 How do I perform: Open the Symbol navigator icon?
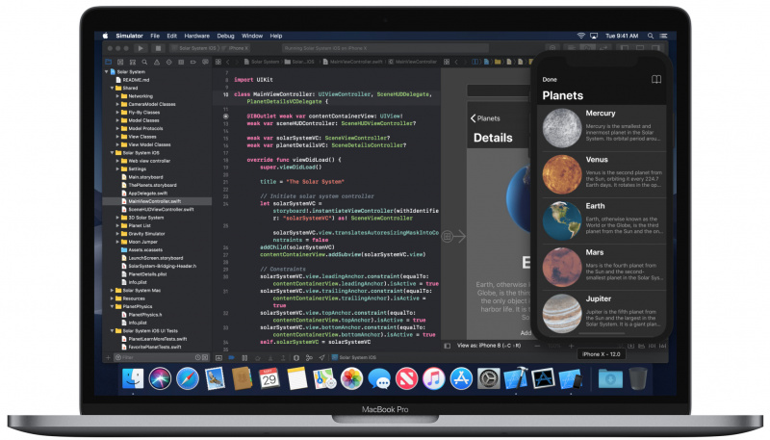pyautogui.click(x=133, y=62)
